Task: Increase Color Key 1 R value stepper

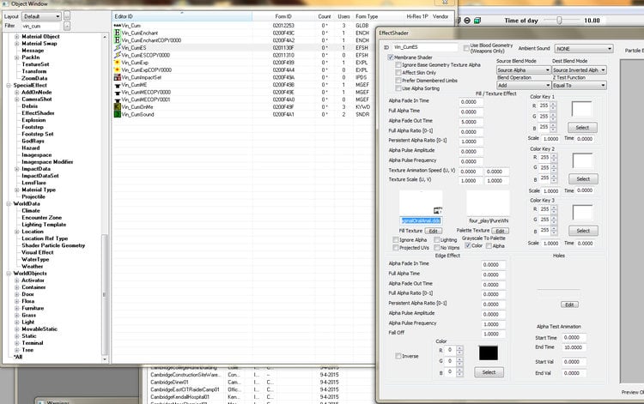Action: [x=553, y=103]
